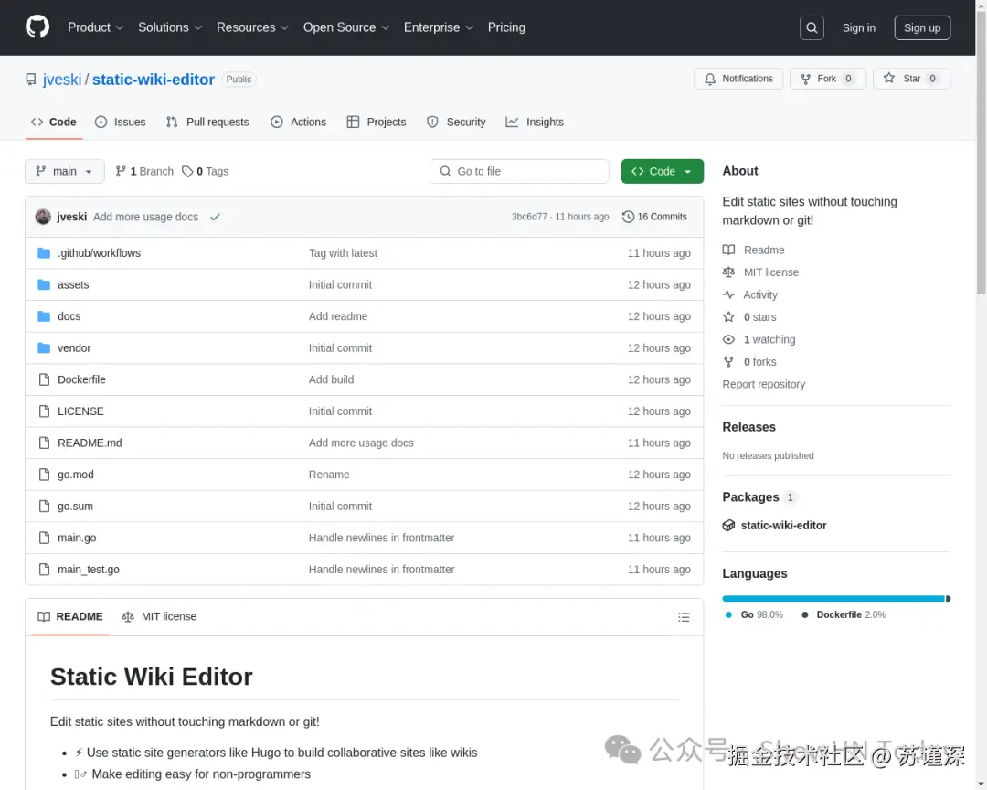Screen dimensions: 987x790
Task: Open the Dockerfile file
Action: 81,379
